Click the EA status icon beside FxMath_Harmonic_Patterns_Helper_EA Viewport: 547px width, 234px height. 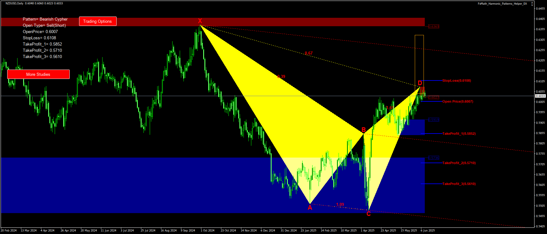pyautogui.click(x=532, y=4)
